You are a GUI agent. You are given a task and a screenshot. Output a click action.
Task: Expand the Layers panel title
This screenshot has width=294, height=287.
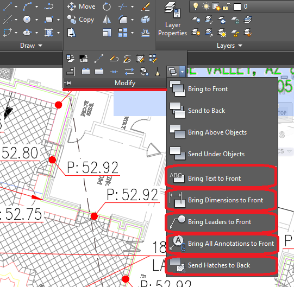(x=229, y=46)
